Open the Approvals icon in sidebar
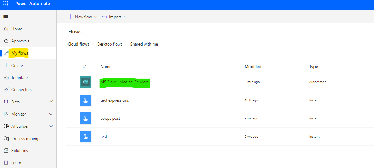The image size is (374, 168). coord(6,41)
